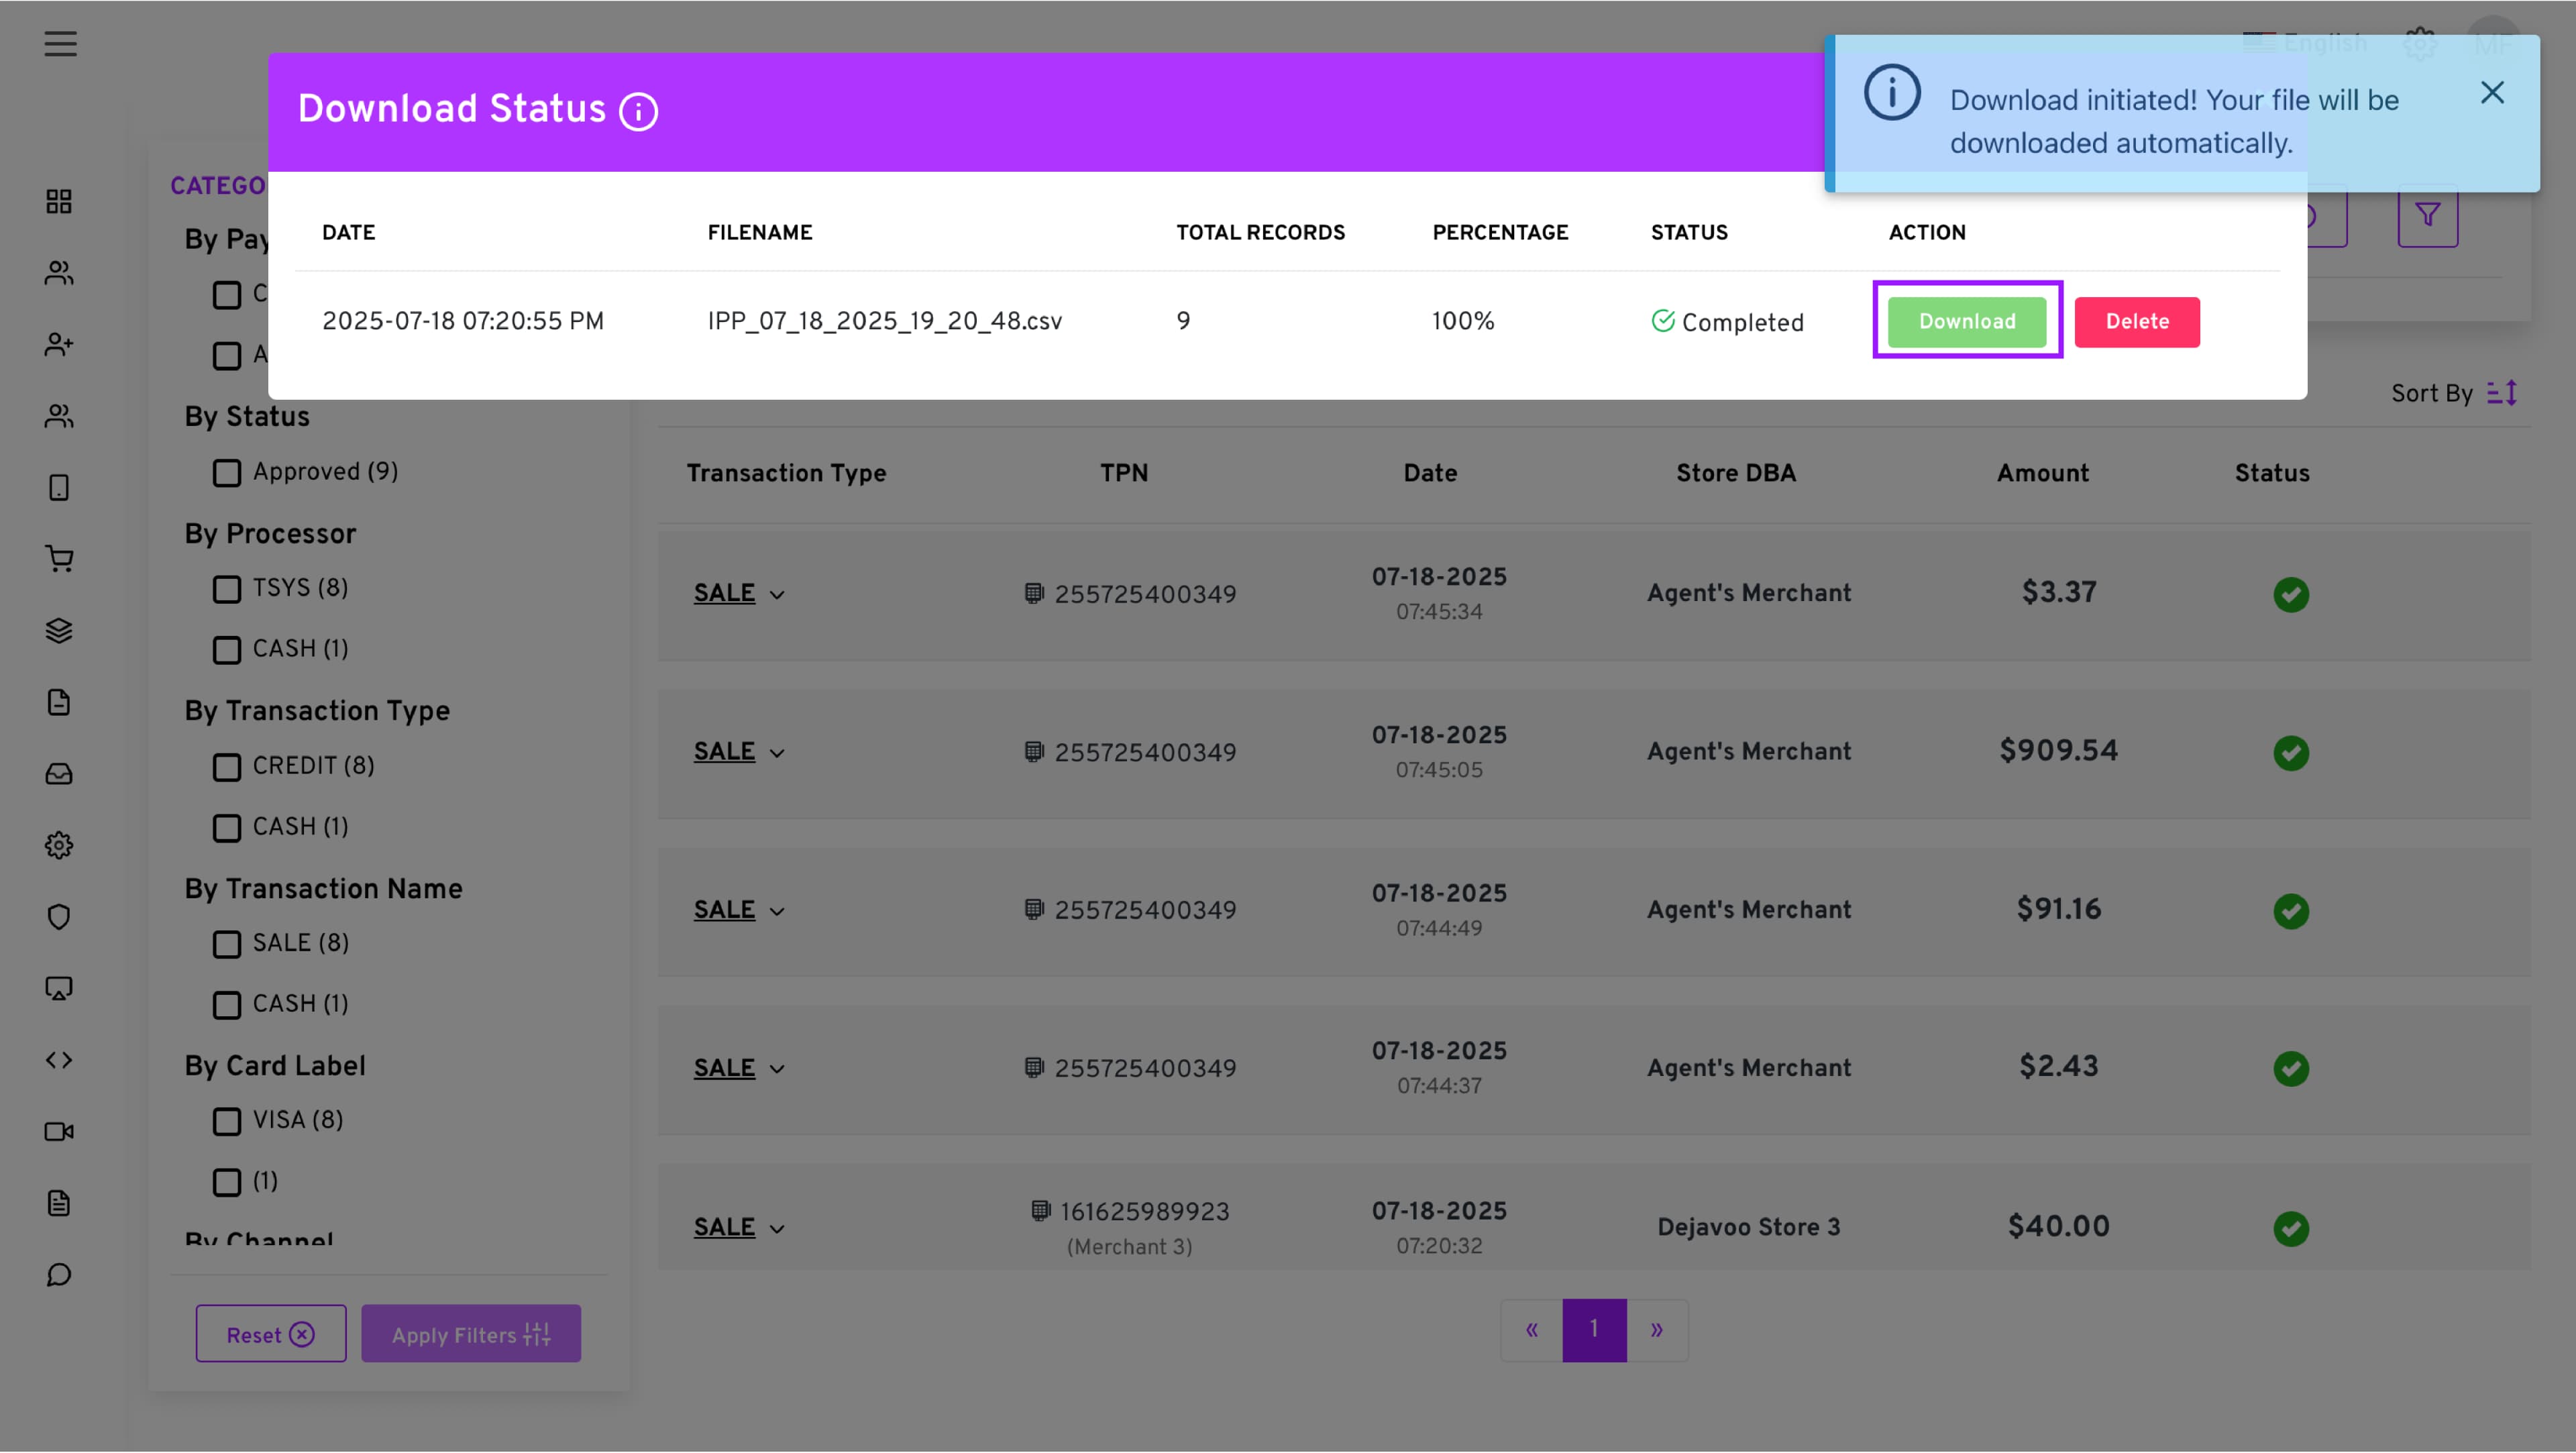Check the Approved (9) status checkbox
The width and height of the screenshot is (2576, 1453).
click(227, 473)
